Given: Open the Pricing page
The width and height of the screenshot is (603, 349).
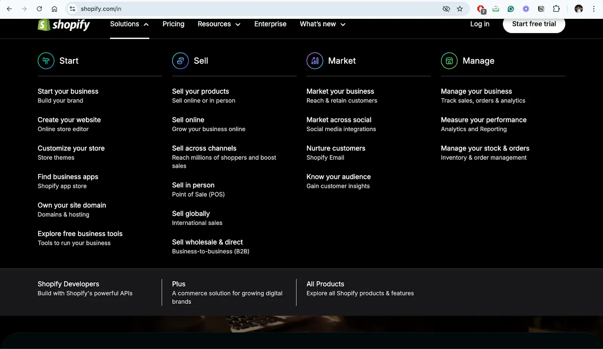Looking at the screenshot, I should click(x=173, y=24).
